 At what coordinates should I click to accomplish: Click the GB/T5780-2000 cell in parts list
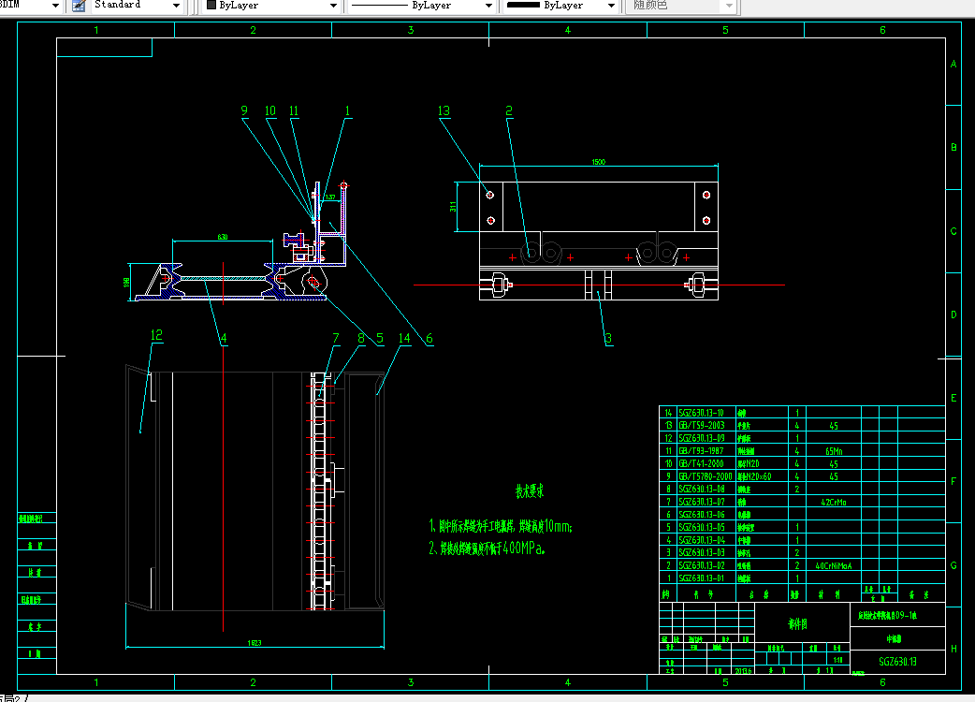pos(706,476)
